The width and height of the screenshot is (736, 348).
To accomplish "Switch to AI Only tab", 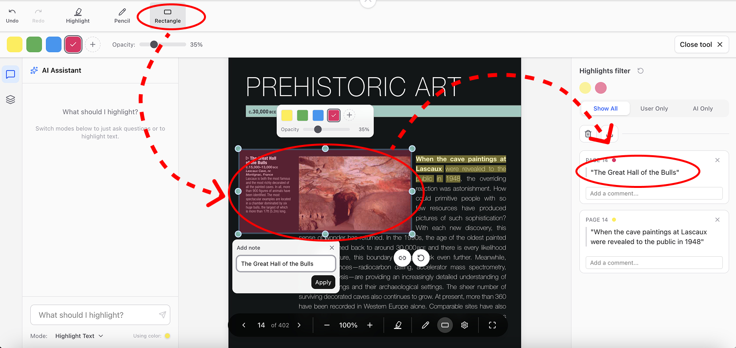I will coord(703,108).
